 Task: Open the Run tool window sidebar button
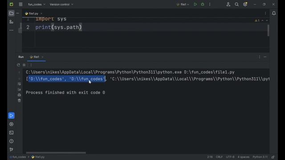11,116
